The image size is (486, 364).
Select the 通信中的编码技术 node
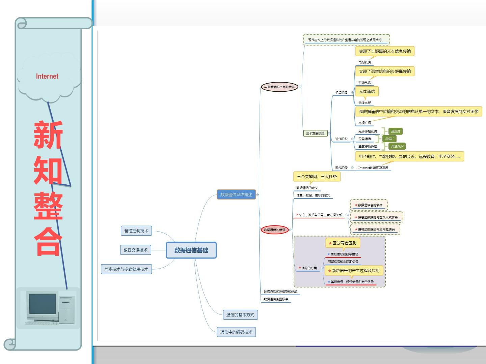click(236, 332)
